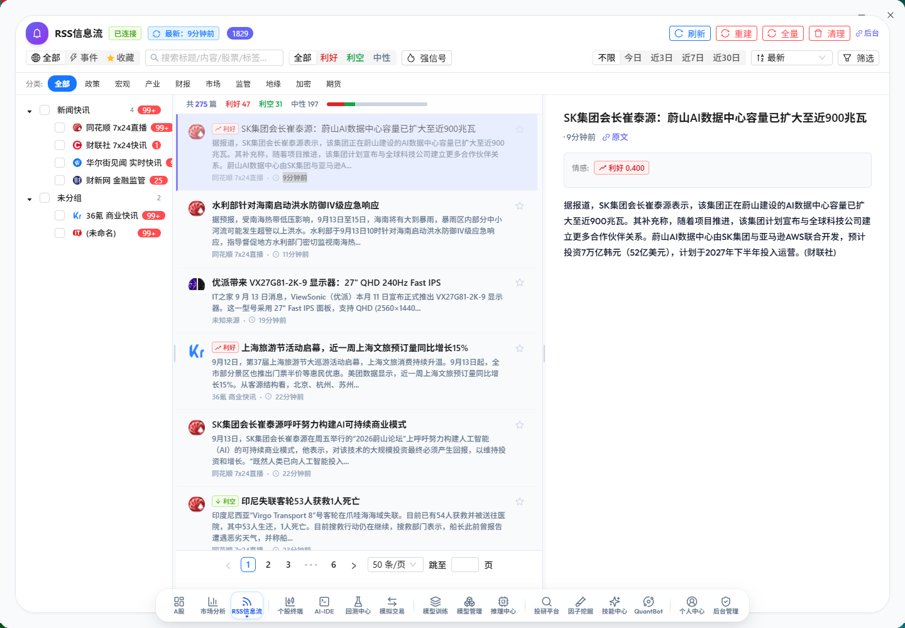Viewport: 905px width, 628px height.
Task: Open 模型训练 dock icon
Action: pos(436,605)
